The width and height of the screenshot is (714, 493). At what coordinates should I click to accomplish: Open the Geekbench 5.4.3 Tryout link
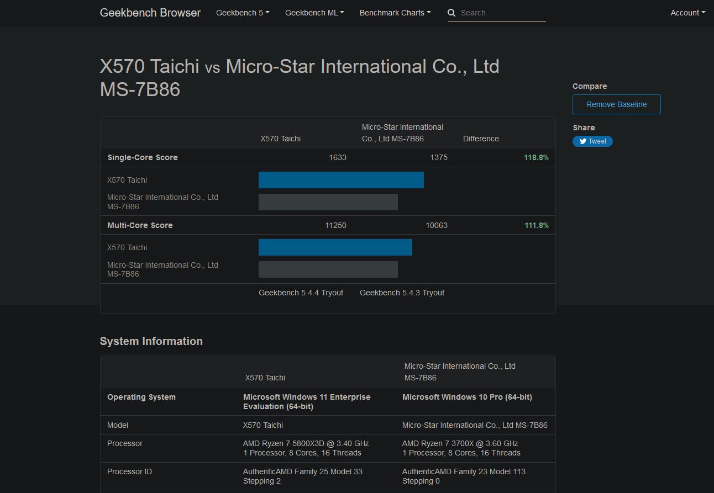coord(402,293)
